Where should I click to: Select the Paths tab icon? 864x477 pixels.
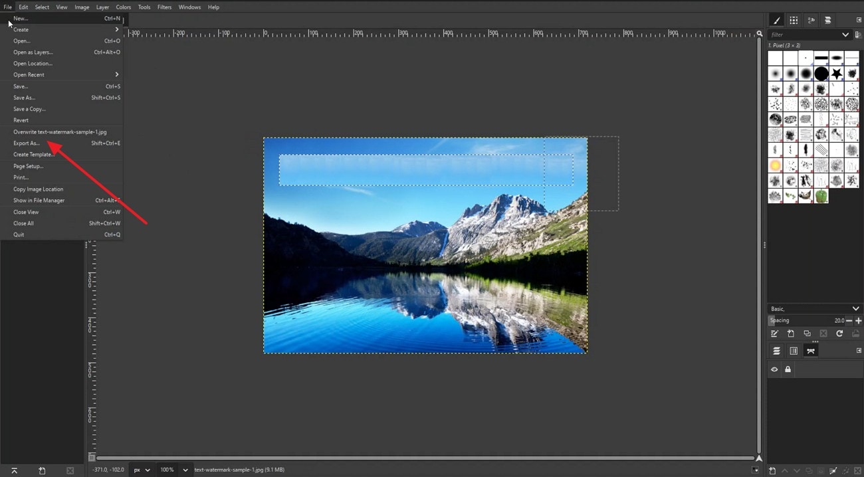(x=811, y=351)
